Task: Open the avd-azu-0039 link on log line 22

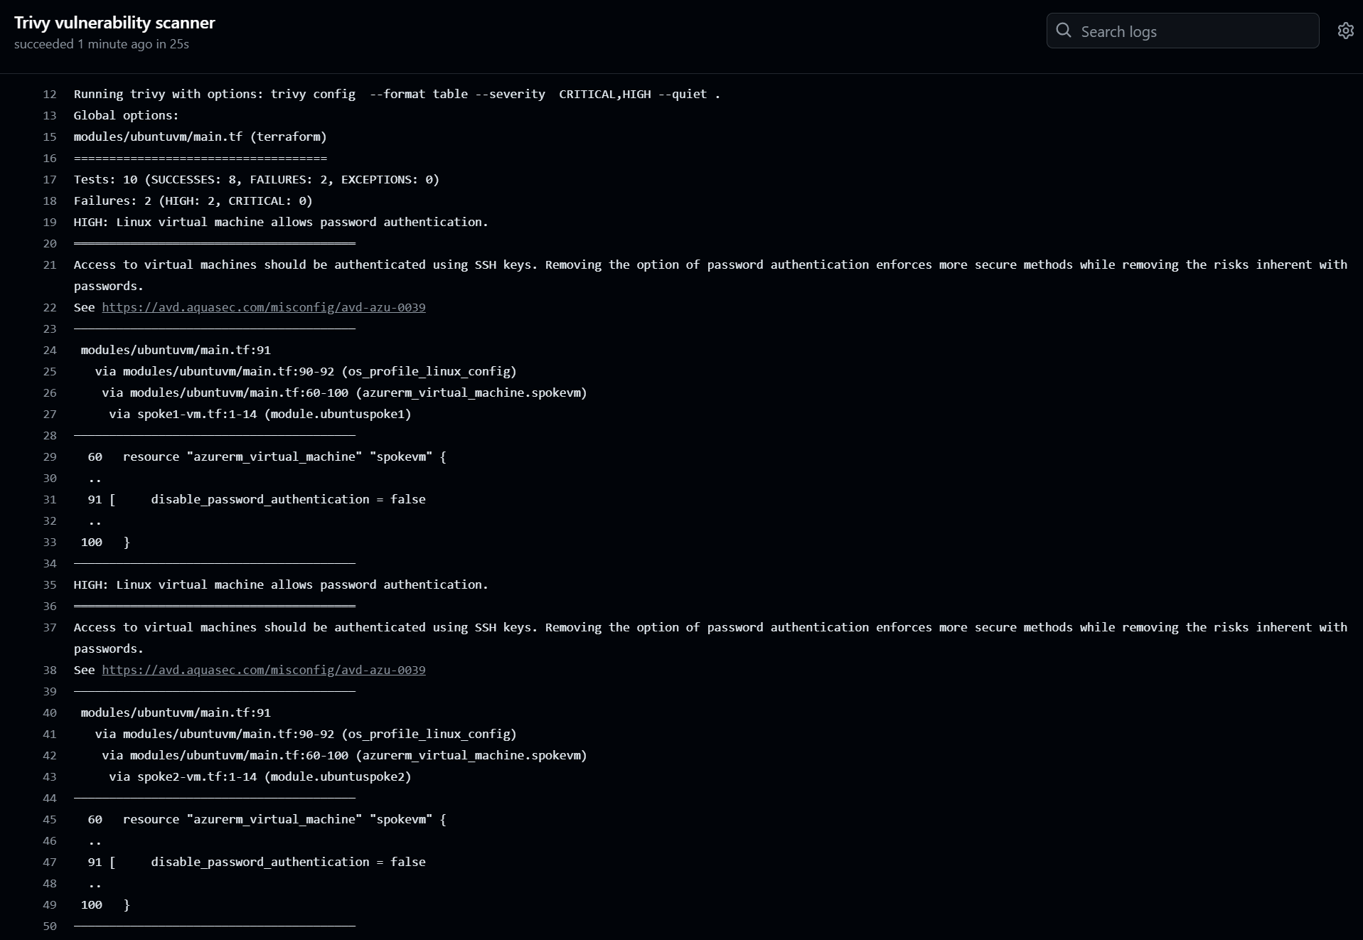Action: [264, 307]
